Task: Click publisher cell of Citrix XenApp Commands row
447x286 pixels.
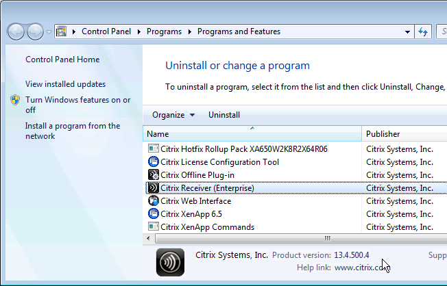Action: 400,227
